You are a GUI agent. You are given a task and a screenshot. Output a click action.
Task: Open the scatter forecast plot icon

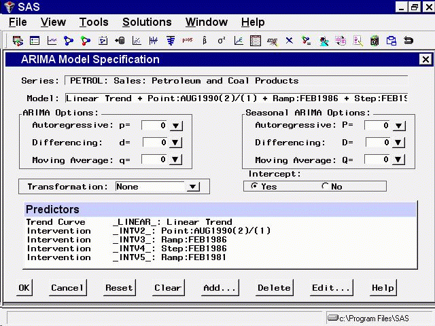[137, 41]
